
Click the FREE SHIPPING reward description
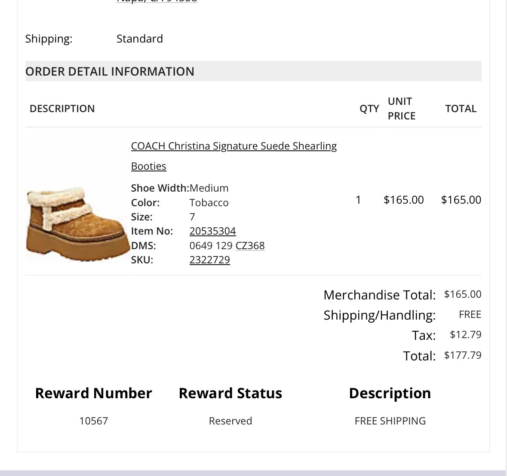[x=390, y=421]
